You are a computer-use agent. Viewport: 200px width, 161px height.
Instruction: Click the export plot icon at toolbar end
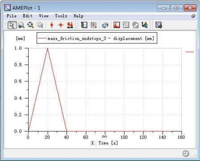click(x=158, y=25)
